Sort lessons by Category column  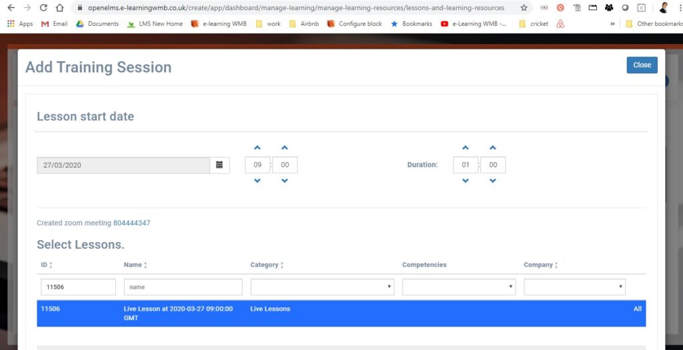click(x=267, y=265)
